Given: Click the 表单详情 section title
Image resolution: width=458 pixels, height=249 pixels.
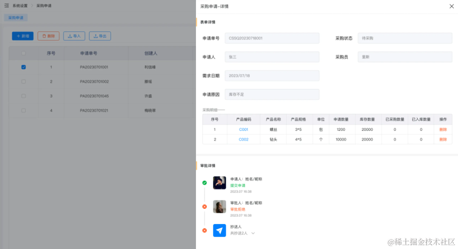Looking at the screenshot, I should pos(208,22).
